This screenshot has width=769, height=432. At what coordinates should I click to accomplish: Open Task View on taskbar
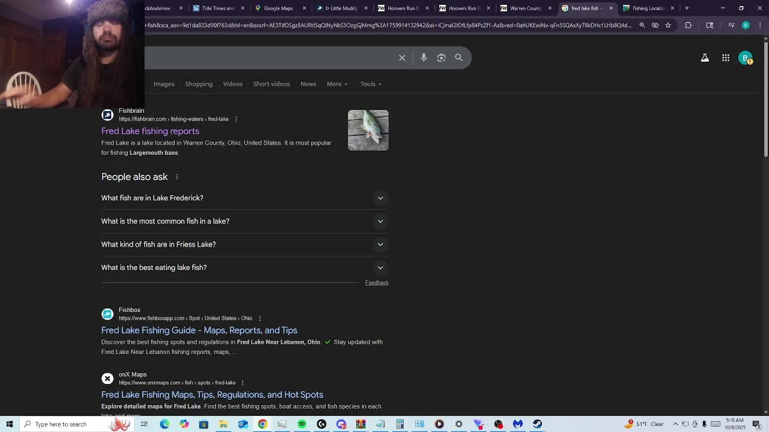coord(144,424)
